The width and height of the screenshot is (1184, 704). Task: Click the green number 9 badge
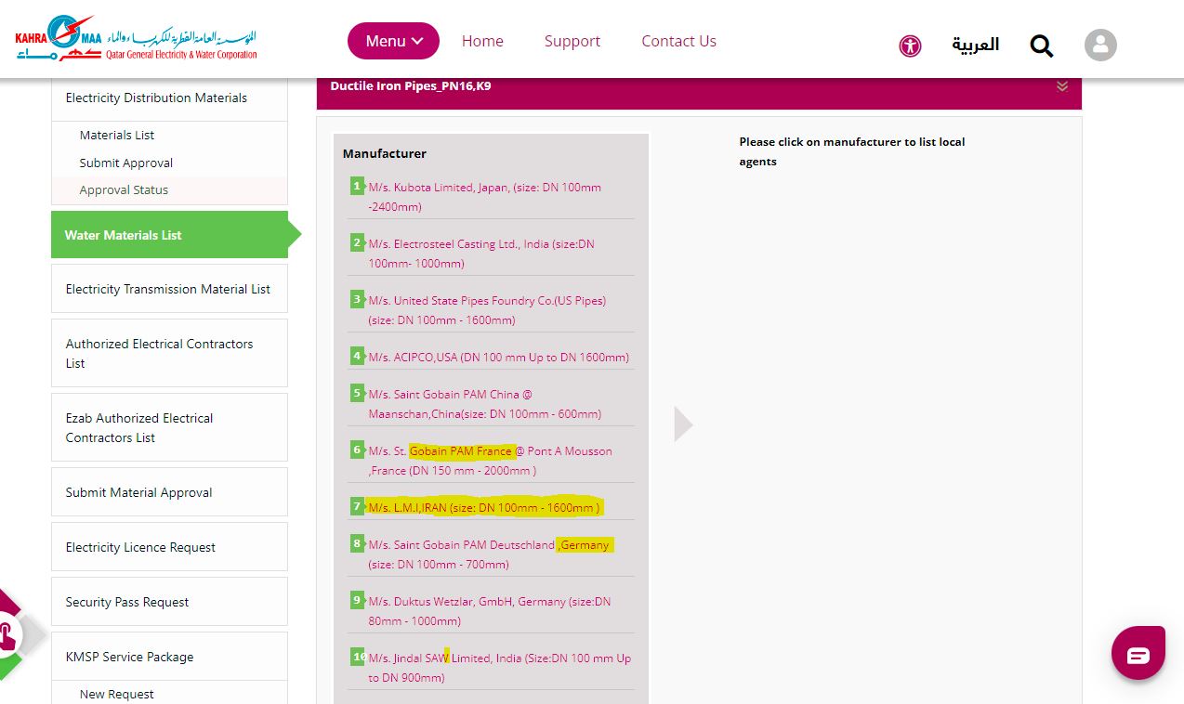[x=357, y=600]
